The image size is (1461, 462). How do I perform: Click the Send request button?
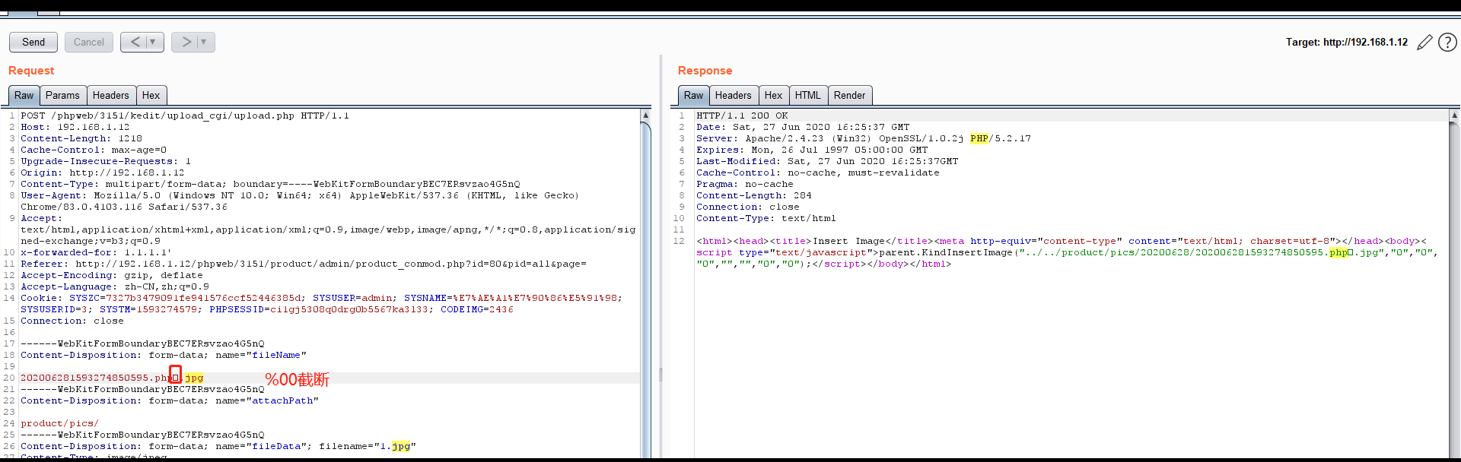coord(33,42)
